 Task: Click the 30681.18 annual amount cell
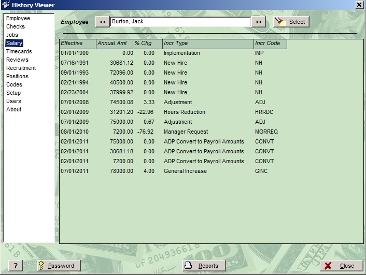pos(121,151)
